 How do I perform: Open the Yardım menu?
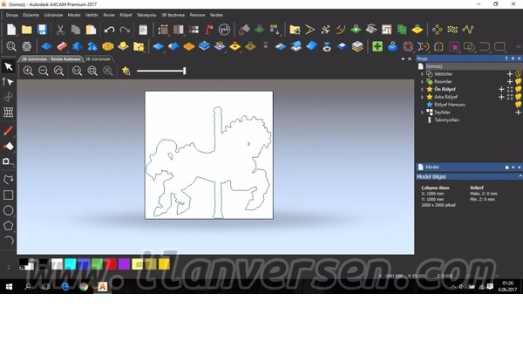pos(216,15)
